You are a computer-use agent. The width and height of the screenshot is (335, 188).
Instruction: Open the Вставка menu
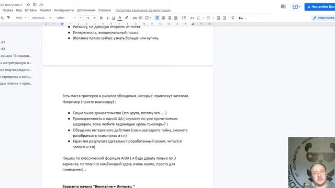tap(30, 10)
